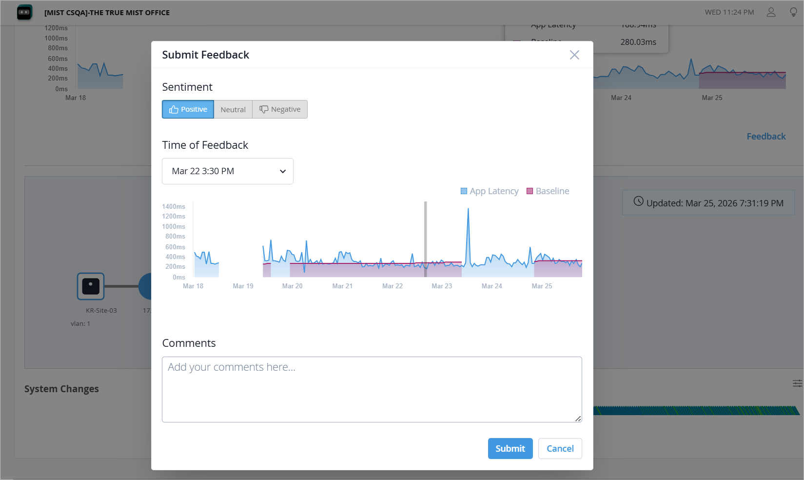
Task: Click the 'Mar 22' chart axis label
Action: tap(392, 286)
